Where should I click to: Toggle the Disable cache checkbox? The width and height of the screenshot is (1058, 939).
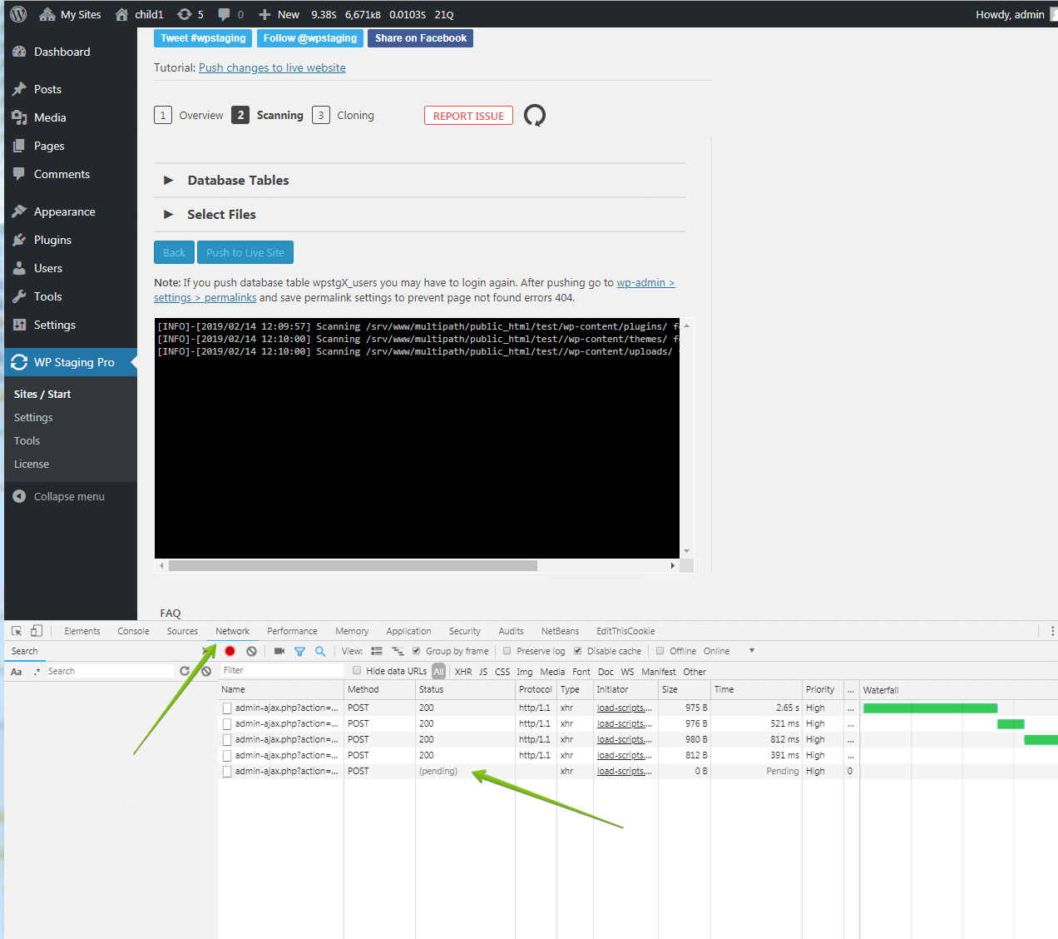click(x=577, y=651)
